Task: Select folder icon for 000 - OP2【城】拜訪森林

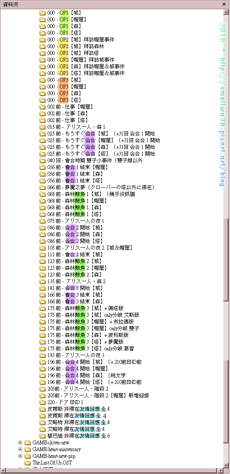Action: tap(43, 46)
